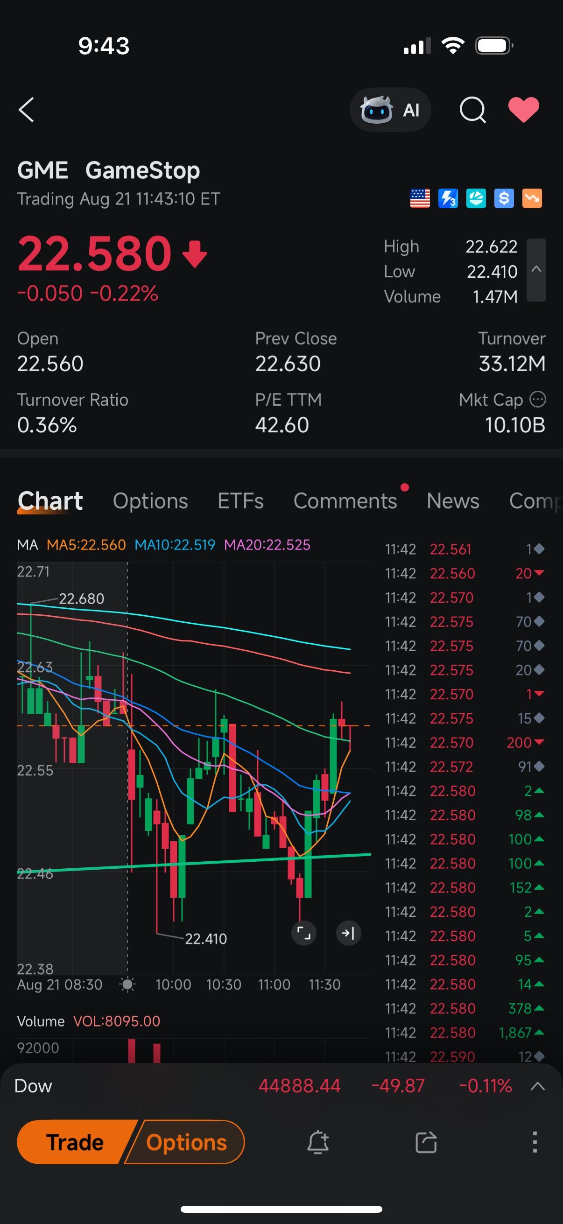Tap the search magnifier icon
563x1224 pixels.
tap(473, 110)
